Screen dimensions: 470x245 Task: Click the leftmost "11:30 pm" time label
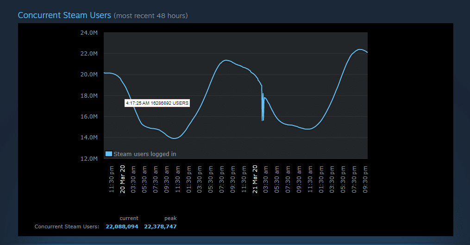click(x=112, y=179)
